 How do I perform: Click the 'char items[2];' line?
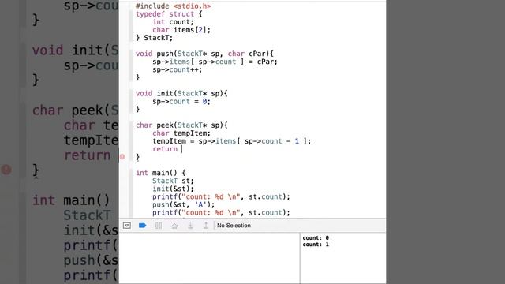(181, 30)
